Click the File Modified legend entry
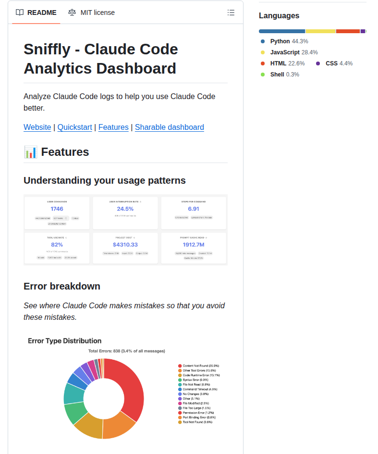Viewport: 378px width, 454px height. point(194,404)
